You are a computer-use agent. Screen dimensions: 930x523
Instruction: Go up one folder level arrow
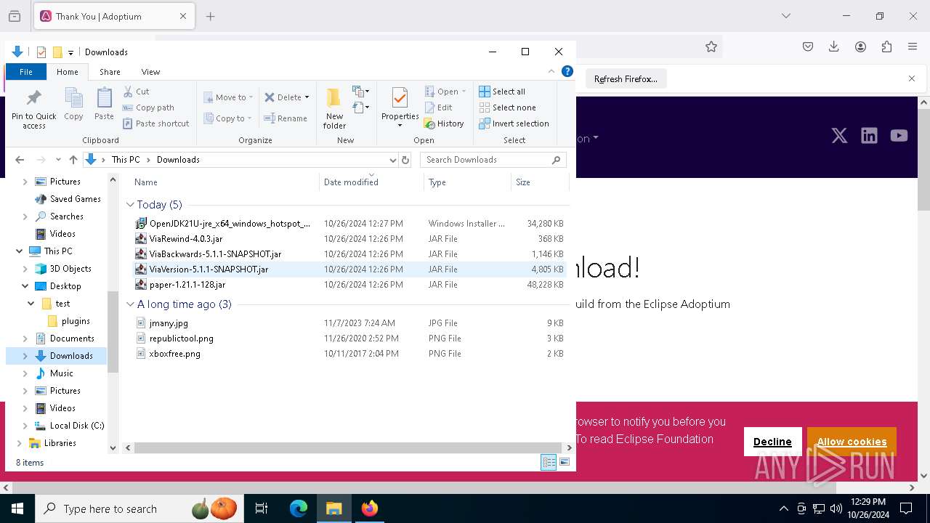73,160
